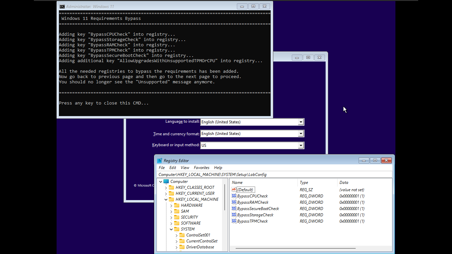The image size is (452, 254).
Task: Select the BypassSecureBootCheck value name
Action: [258, 208]
